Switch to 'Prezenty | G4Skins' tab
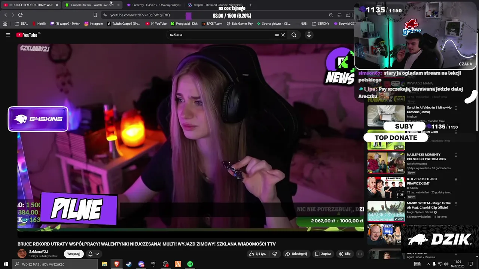The image size is (479, 269). pyautogui.click(x=153, y=5)
